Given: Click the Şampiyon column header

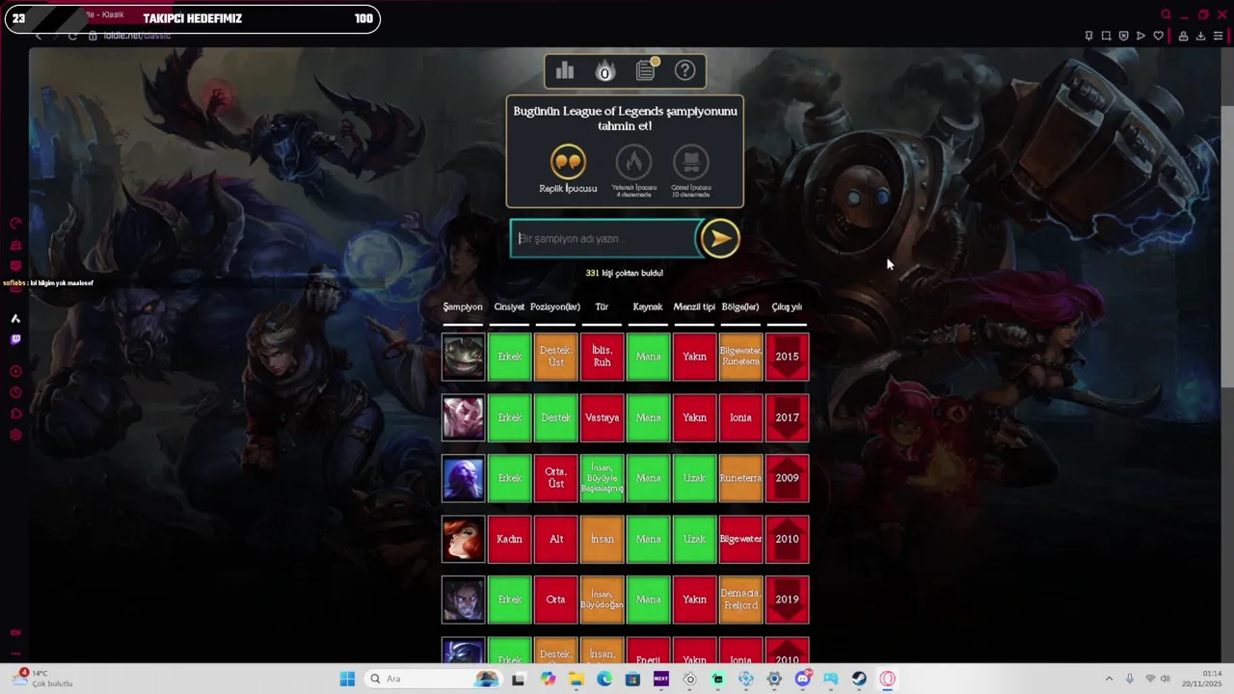Looking at the screenshot, I should tap(463, 307).
